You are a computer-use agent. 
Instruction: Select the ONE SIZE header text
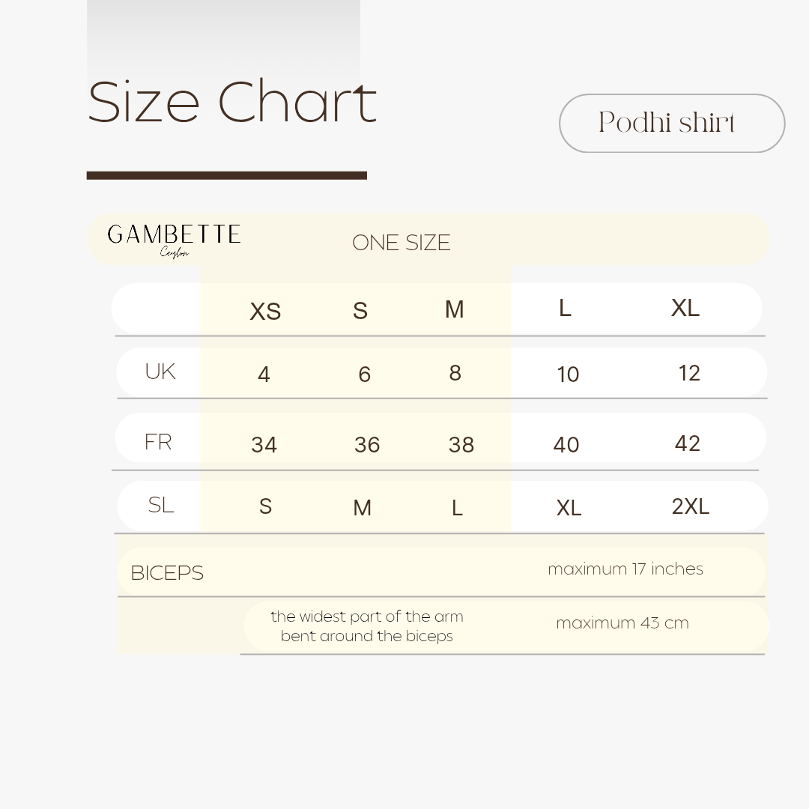coord(402,243)
